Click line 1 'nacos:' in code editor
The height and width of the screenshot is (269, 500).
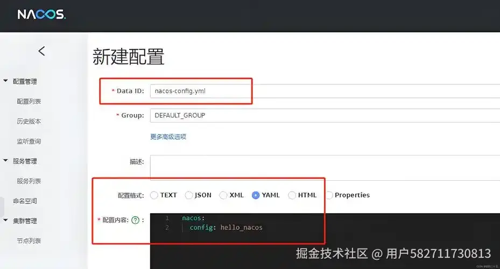click(193, 218)
